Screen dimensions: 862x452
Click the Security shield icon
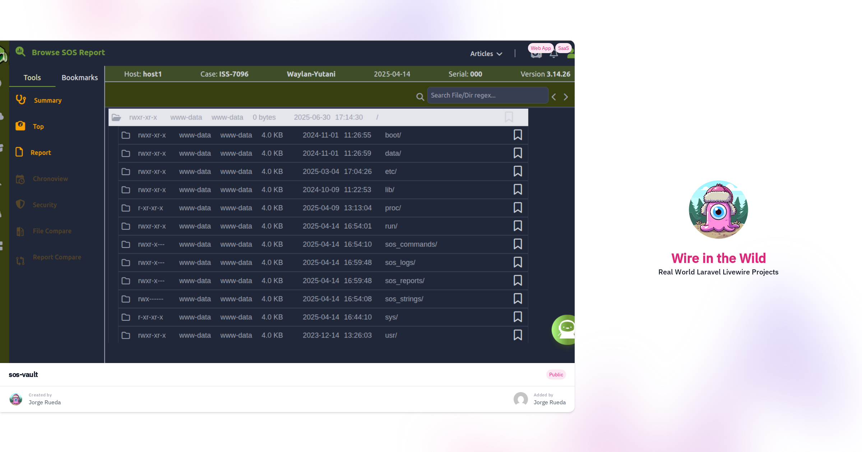click(20, 204)
